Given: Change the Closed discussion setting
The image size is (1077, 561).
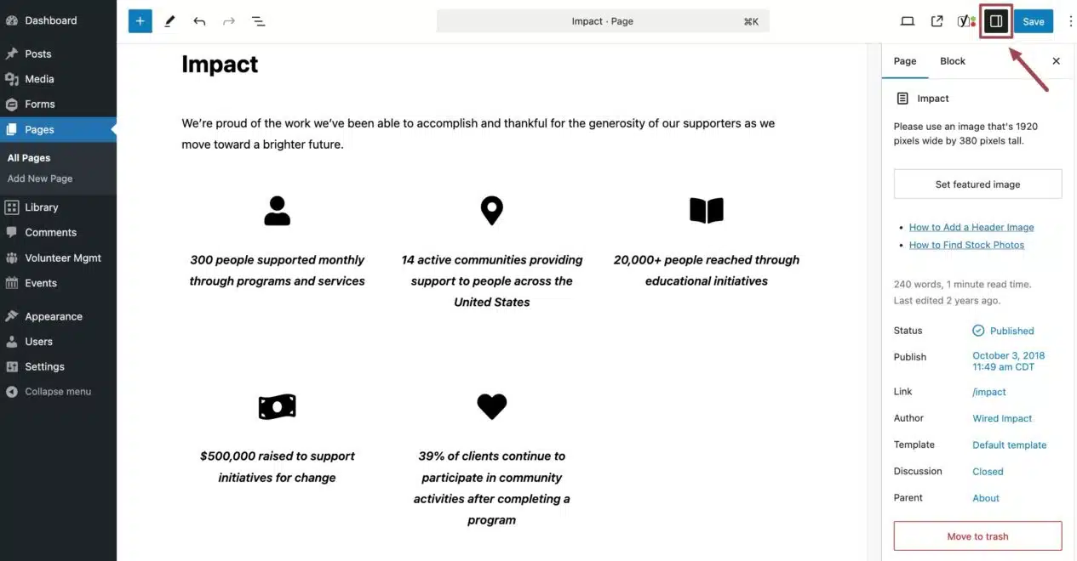Looking at the screenshot, I should [988, 471].
